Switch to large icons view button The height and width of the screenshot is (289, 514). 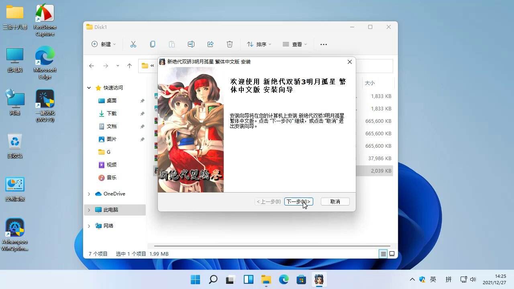coord(392,254)
